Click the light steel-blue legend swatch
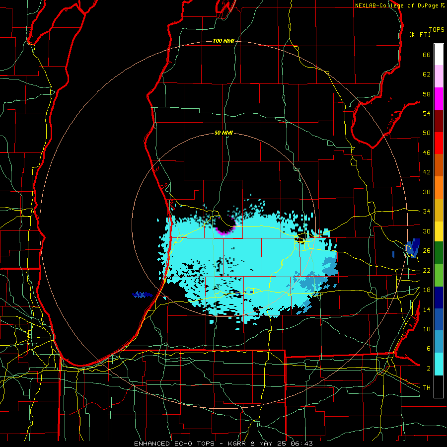The height and width of the screenshot is (447, 447). [x=439, y=342]
